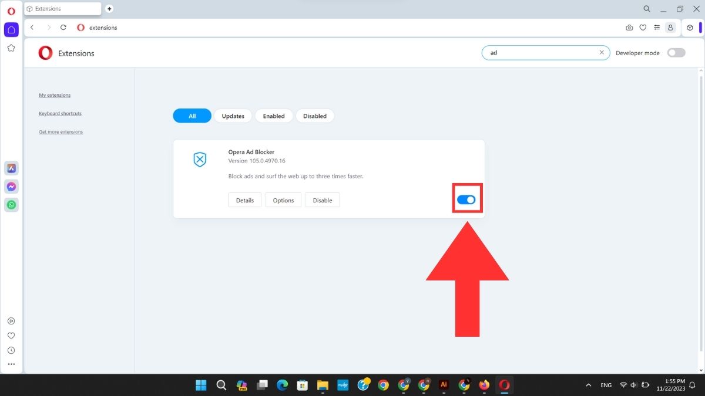Turn off the Opera Ad Blocker toggle
This screenshot has height=396, width=705.
(x=467, y=199)
